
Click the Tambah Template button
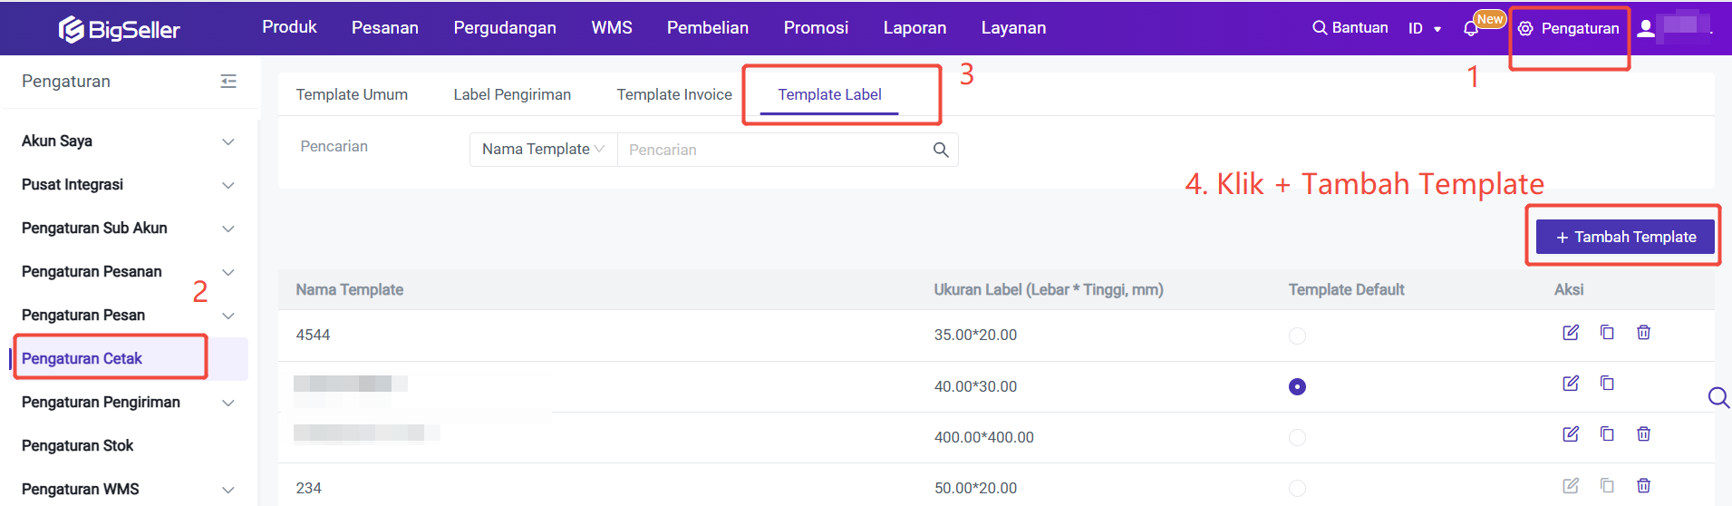coord(1625,237)
